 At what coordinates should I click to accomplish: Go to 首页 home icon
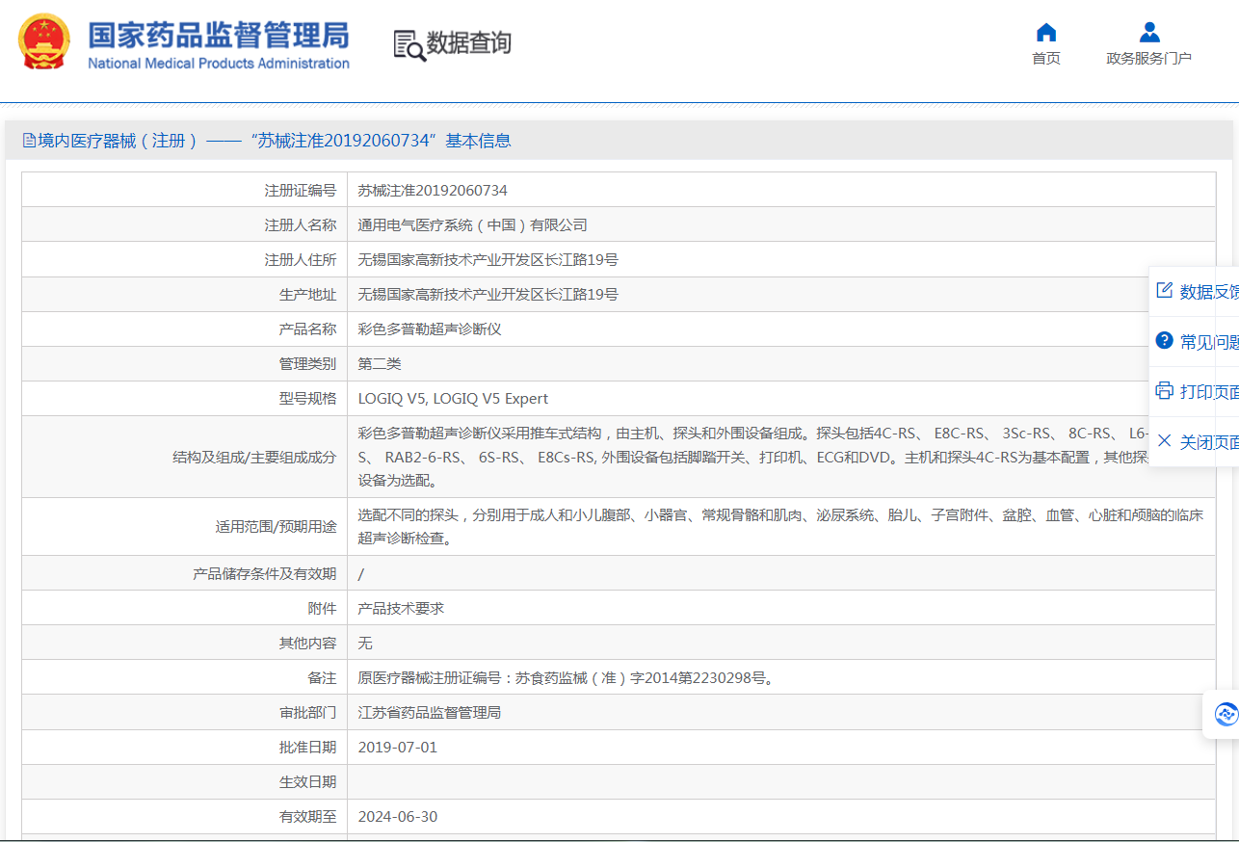(1046, 33)
